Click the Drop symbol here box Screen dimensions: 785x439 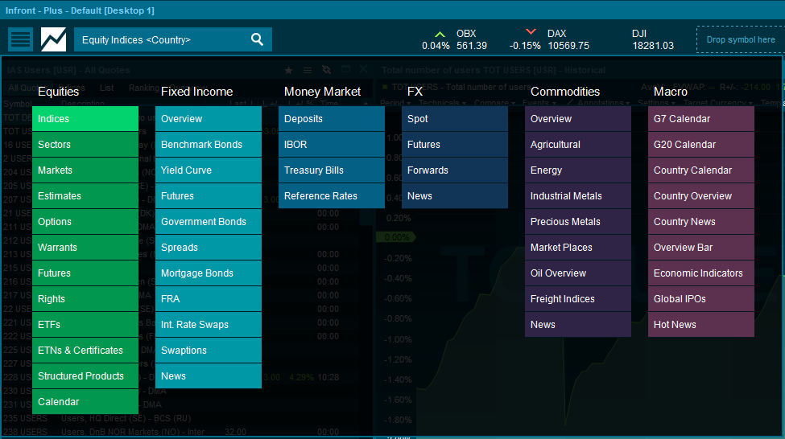741,39
